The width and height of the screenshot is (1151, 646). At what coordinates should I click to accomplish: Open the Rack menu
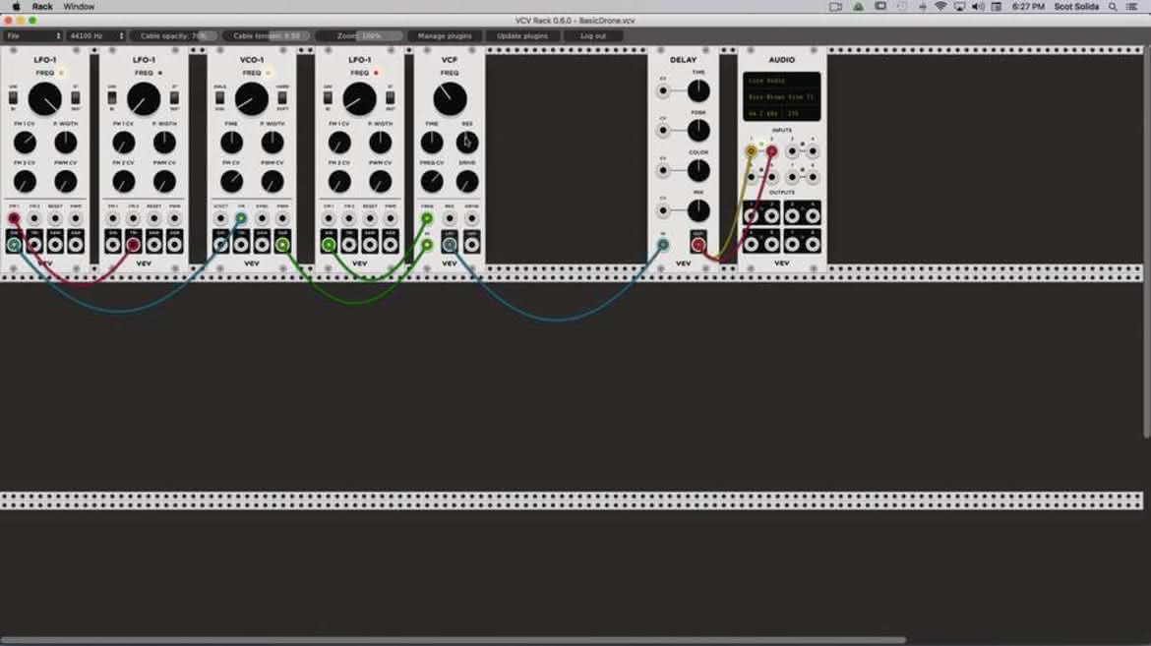point(42,7)
